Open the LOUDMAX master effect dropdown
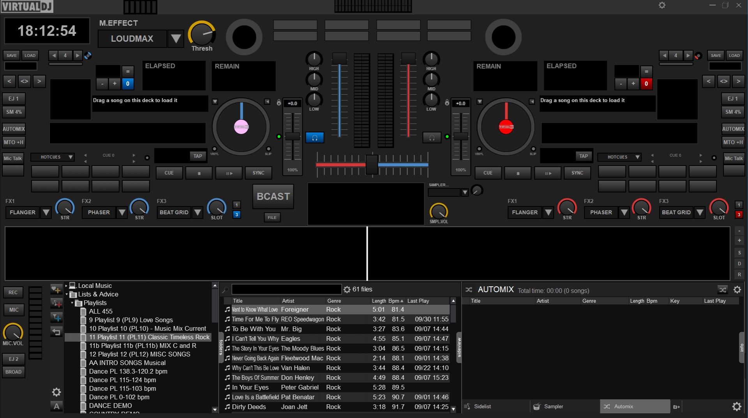This screenshot has height=418, width=748. coord(176,39)
